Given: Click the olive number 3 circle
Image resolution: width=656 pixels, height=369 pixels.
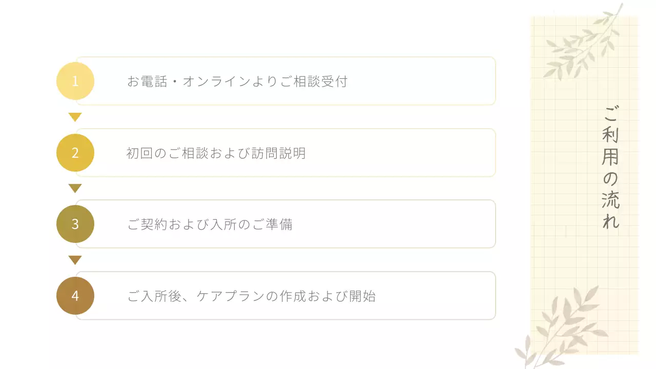Looking at the screenshot, I should pos(75,224).
